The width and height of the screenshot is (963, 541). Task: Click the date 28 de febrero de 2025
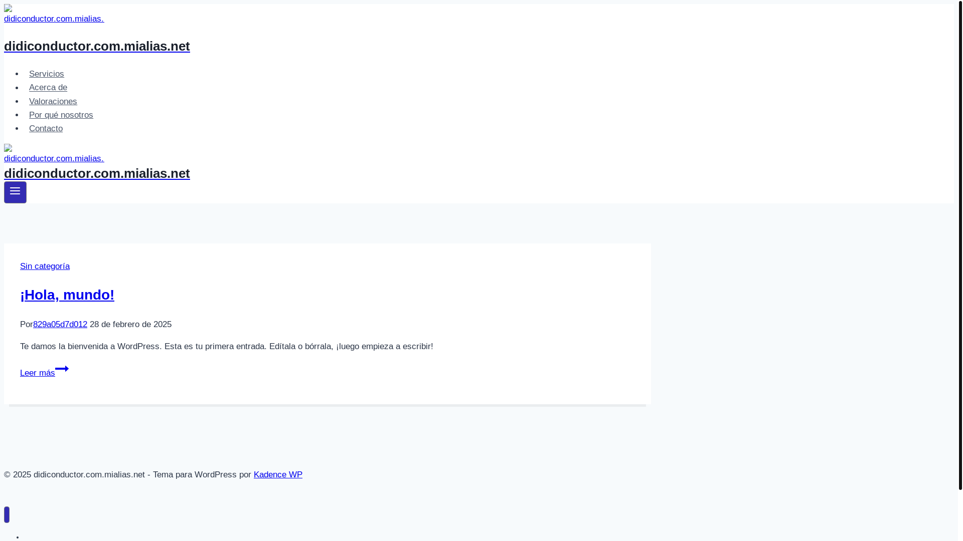click(131, 324)
